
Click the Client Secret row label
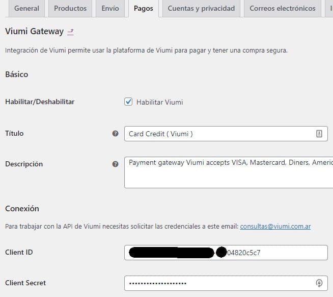point(25,283)
